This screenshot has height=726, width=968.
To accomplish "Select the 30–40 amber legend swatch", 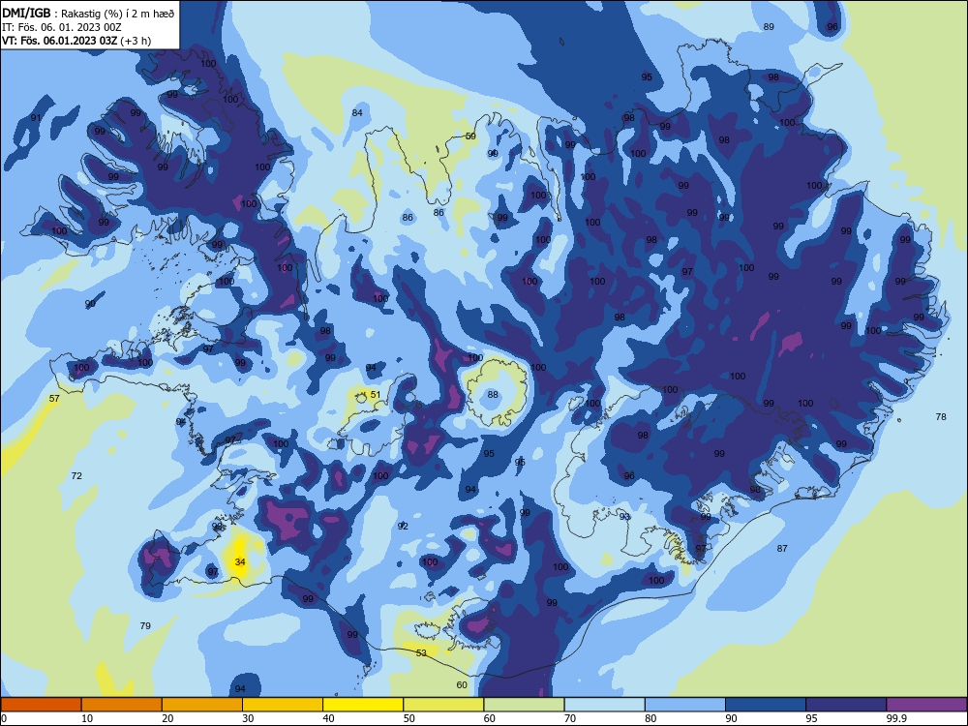I will [x=283, y=705].
